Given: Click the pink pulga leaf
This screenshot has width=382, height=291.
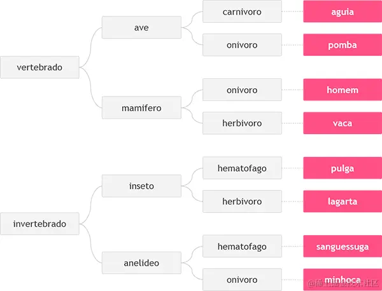Looking at the screenshot, I should point(343,168).
